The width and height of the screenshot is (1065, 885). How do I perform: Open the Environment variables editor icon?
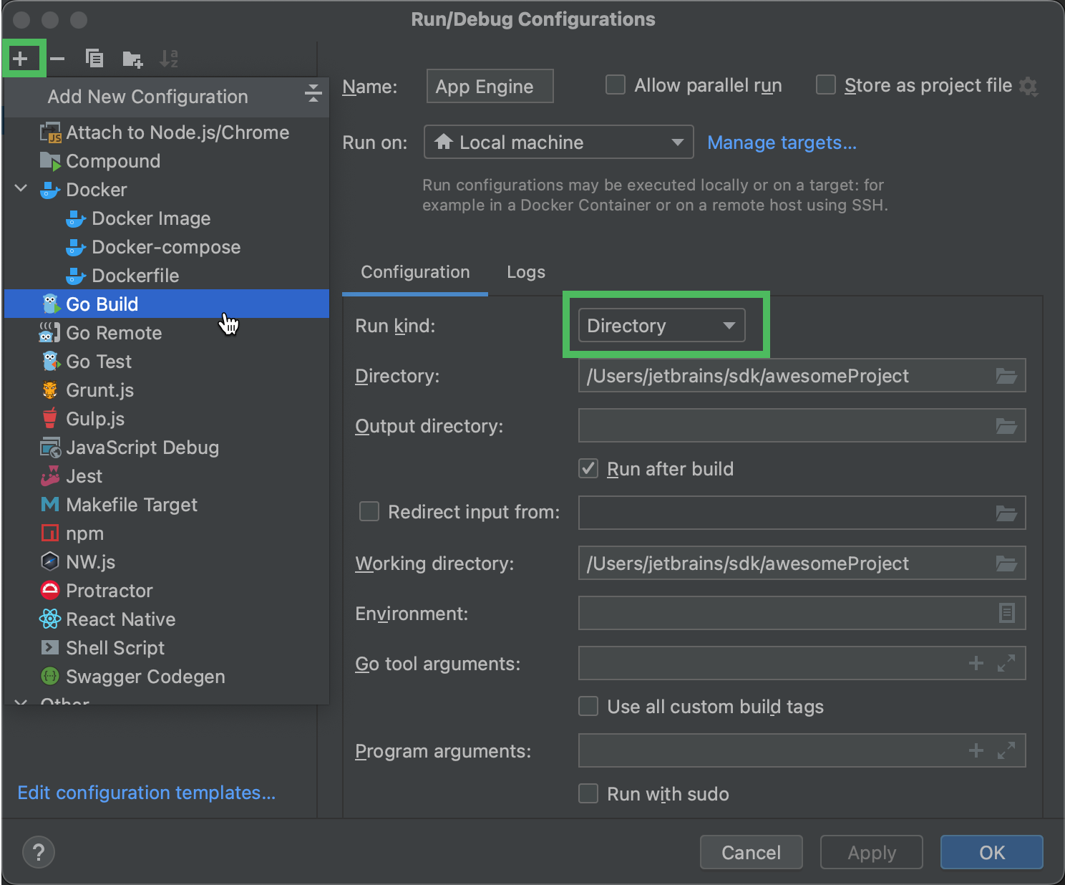click(1006, 613)
